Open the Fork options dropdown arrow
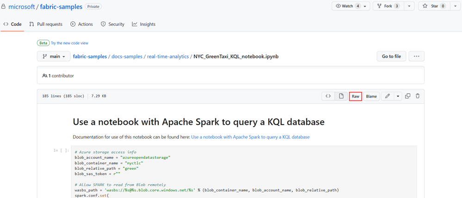 pos(409,6)
